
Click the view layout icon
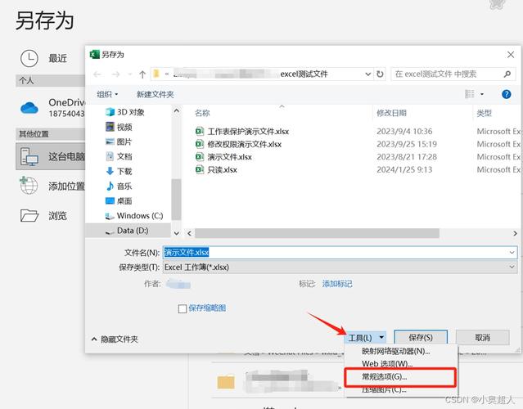tap(470, 94)
